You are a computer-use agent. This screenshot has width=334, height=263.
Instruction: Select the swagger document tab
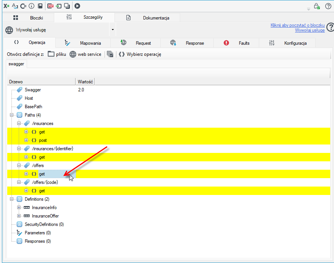tap(16, 64)
